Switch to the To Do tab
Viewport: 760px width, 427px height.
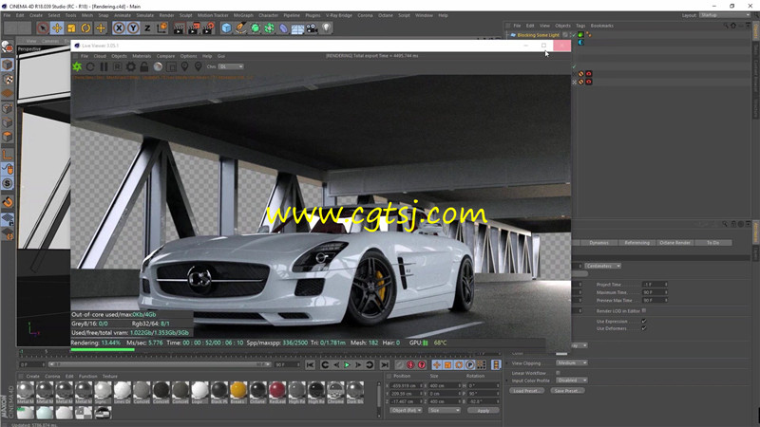tap(713, 243)
